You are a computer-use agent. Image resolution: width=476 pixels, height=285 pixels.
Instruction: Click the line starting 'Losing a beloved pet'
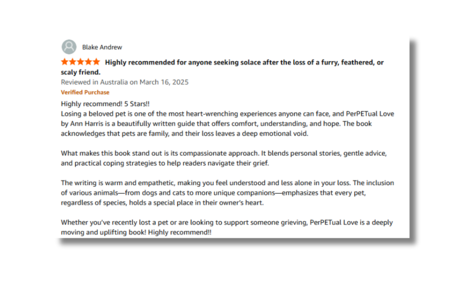[227, 114]
